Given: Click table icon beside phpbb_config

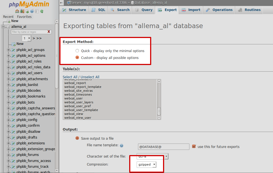Looking at the screenshot, I should [13, 120].
